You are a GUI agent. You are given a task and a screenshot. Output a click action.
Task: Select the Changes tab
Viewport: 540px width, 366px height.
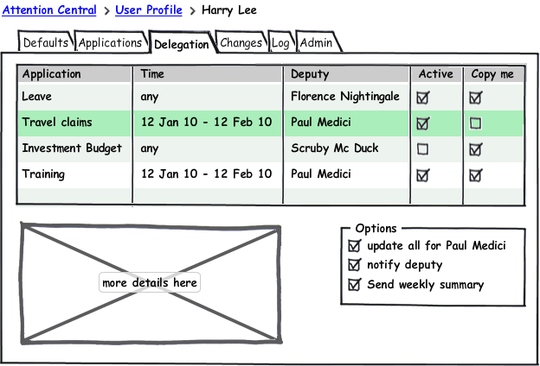pyautogui.click(x=241, y=42)
